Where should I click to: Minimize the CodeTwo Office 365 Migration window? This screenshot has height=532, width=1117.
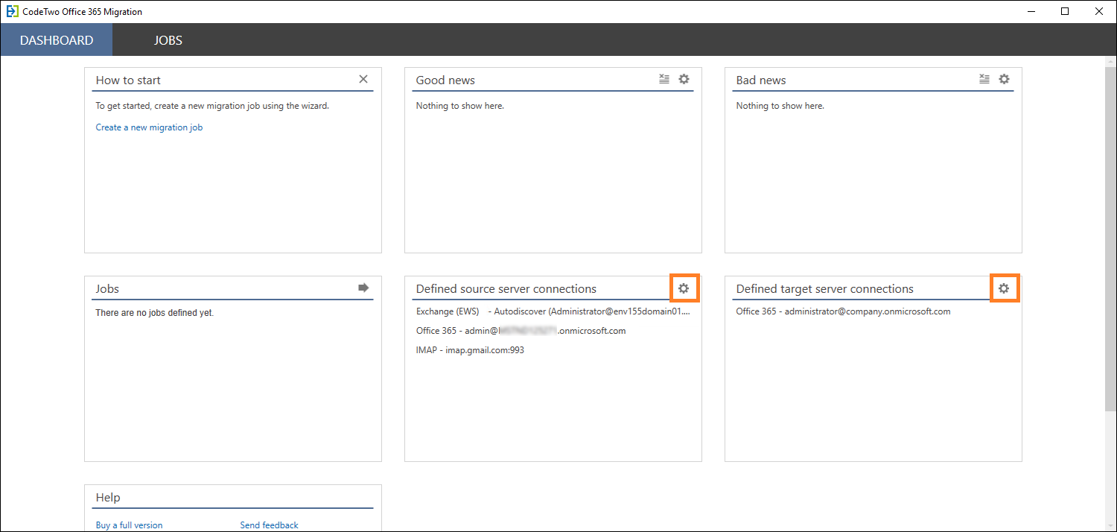tap(1032, 12)
